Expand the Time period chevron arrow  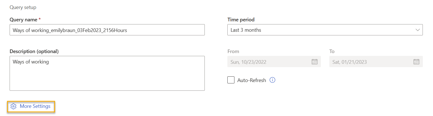(x=418, y=30)
